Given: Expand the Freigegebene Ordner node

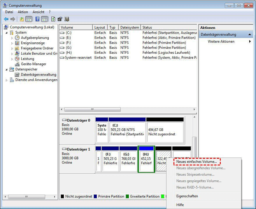Looking at the screenshot, I should pyautogui.click(x=12, y=49).
